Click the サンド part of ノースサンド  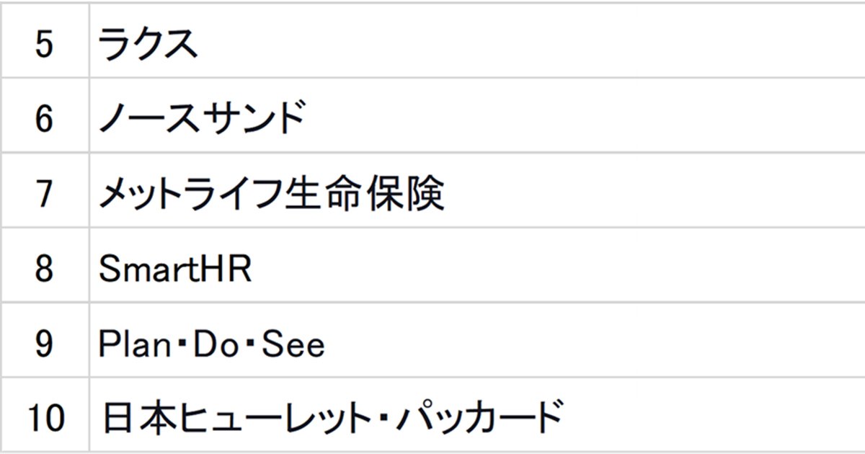pos(252,118)
